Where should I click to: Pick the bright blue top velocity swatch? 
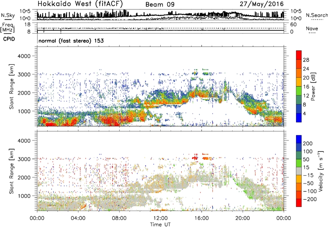pyautogui.click(x=299, y=139)
